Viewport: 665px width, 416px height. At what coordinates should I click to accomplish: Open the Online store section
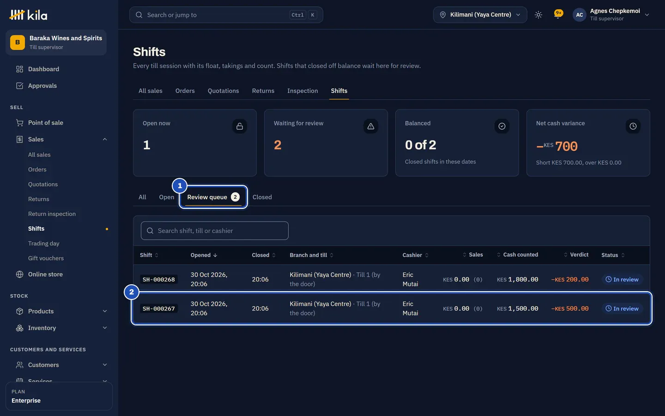point(45,274)
